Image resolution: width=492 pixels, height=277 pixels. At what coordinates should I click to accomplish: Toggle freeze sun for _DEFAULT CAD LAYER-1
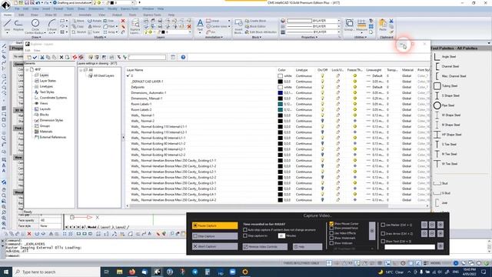click(x=355, y=82)
